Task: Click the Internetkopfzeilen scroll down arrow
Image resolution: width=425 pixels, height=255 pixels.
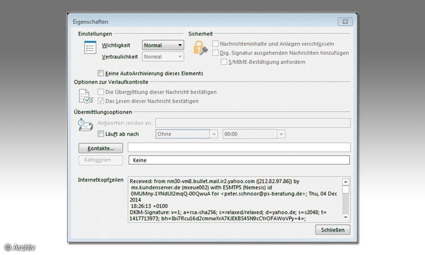Action: [x=346, y=217]
